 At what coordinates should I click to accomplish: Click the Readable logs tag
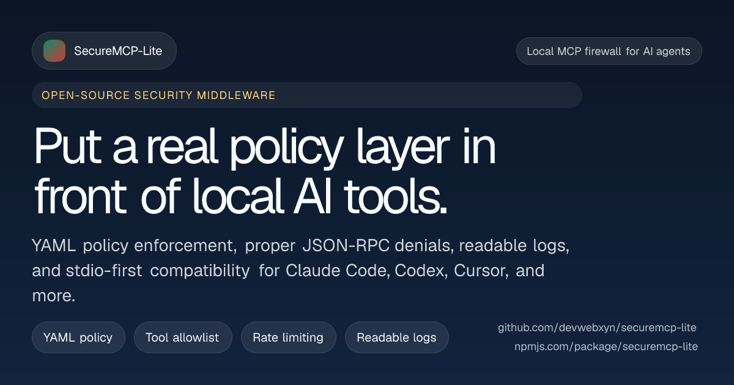point(396,337)
